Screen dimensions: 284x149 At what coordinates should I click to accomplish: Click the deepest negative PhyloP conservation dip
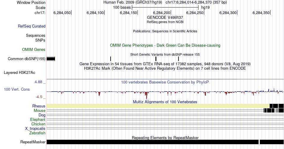(x=146, y=95)
